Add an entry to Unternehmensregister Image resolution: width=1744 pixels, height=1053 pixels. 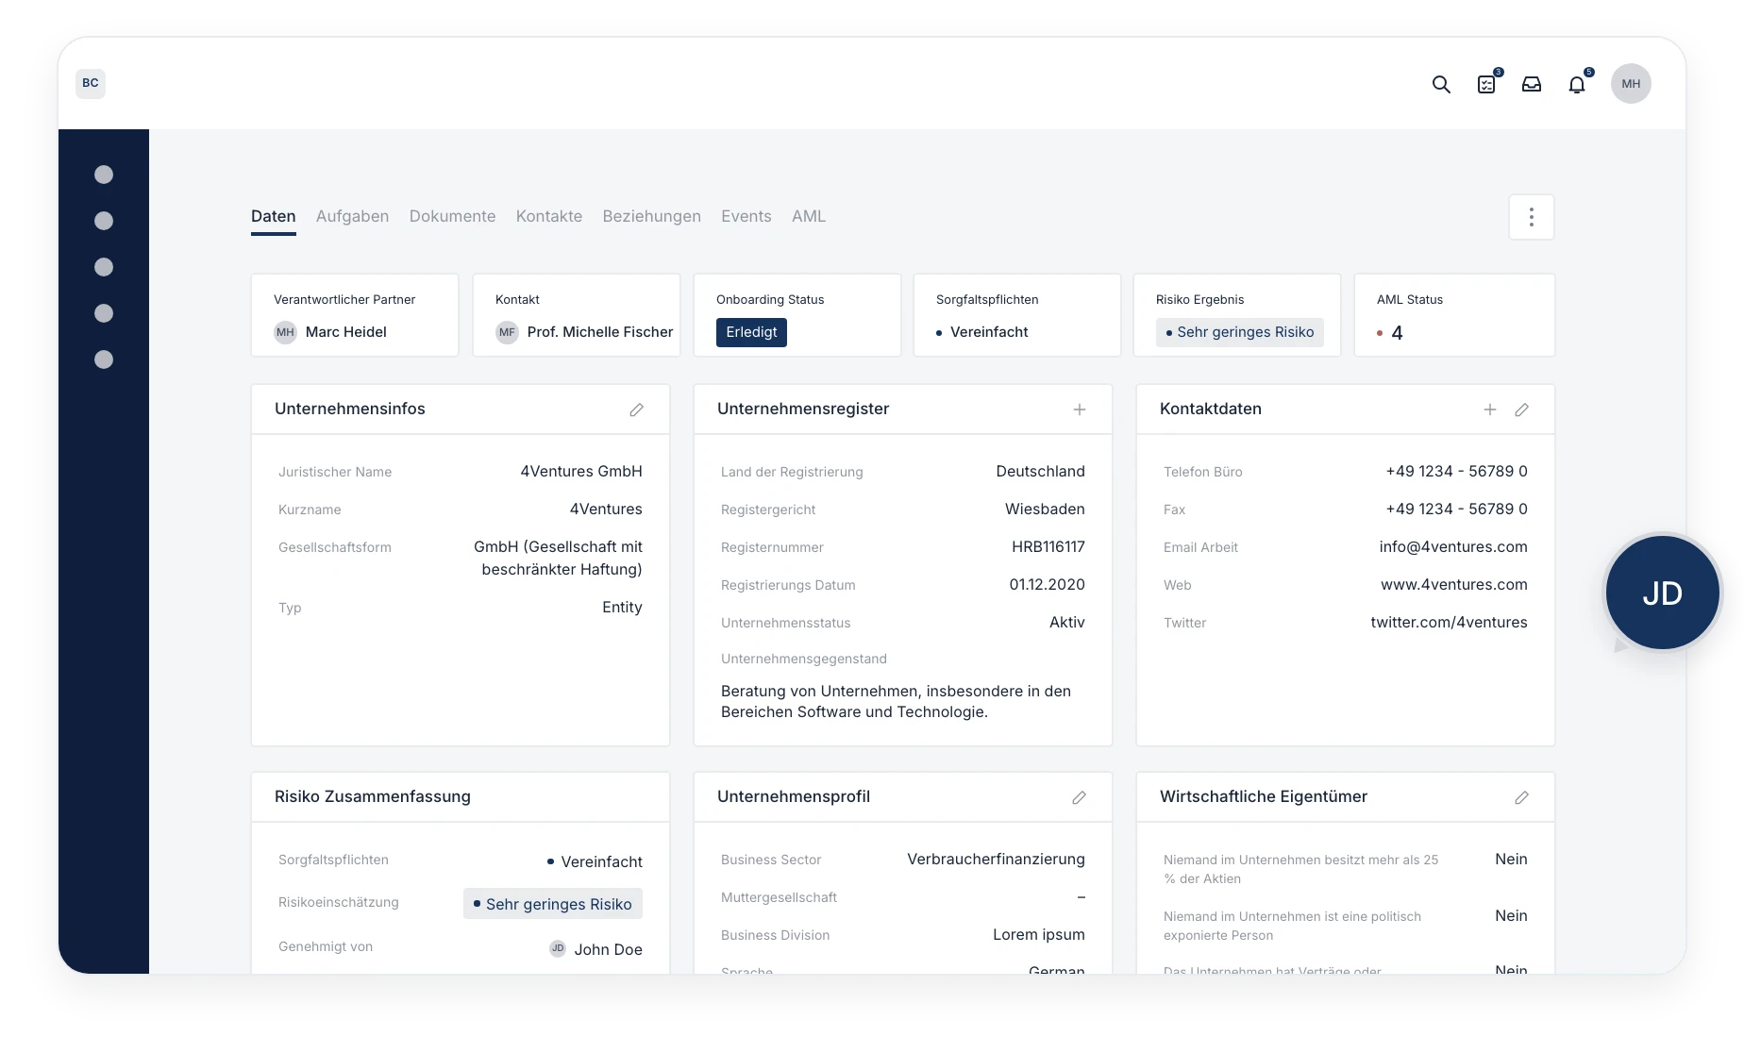(x=1080, y=409)
